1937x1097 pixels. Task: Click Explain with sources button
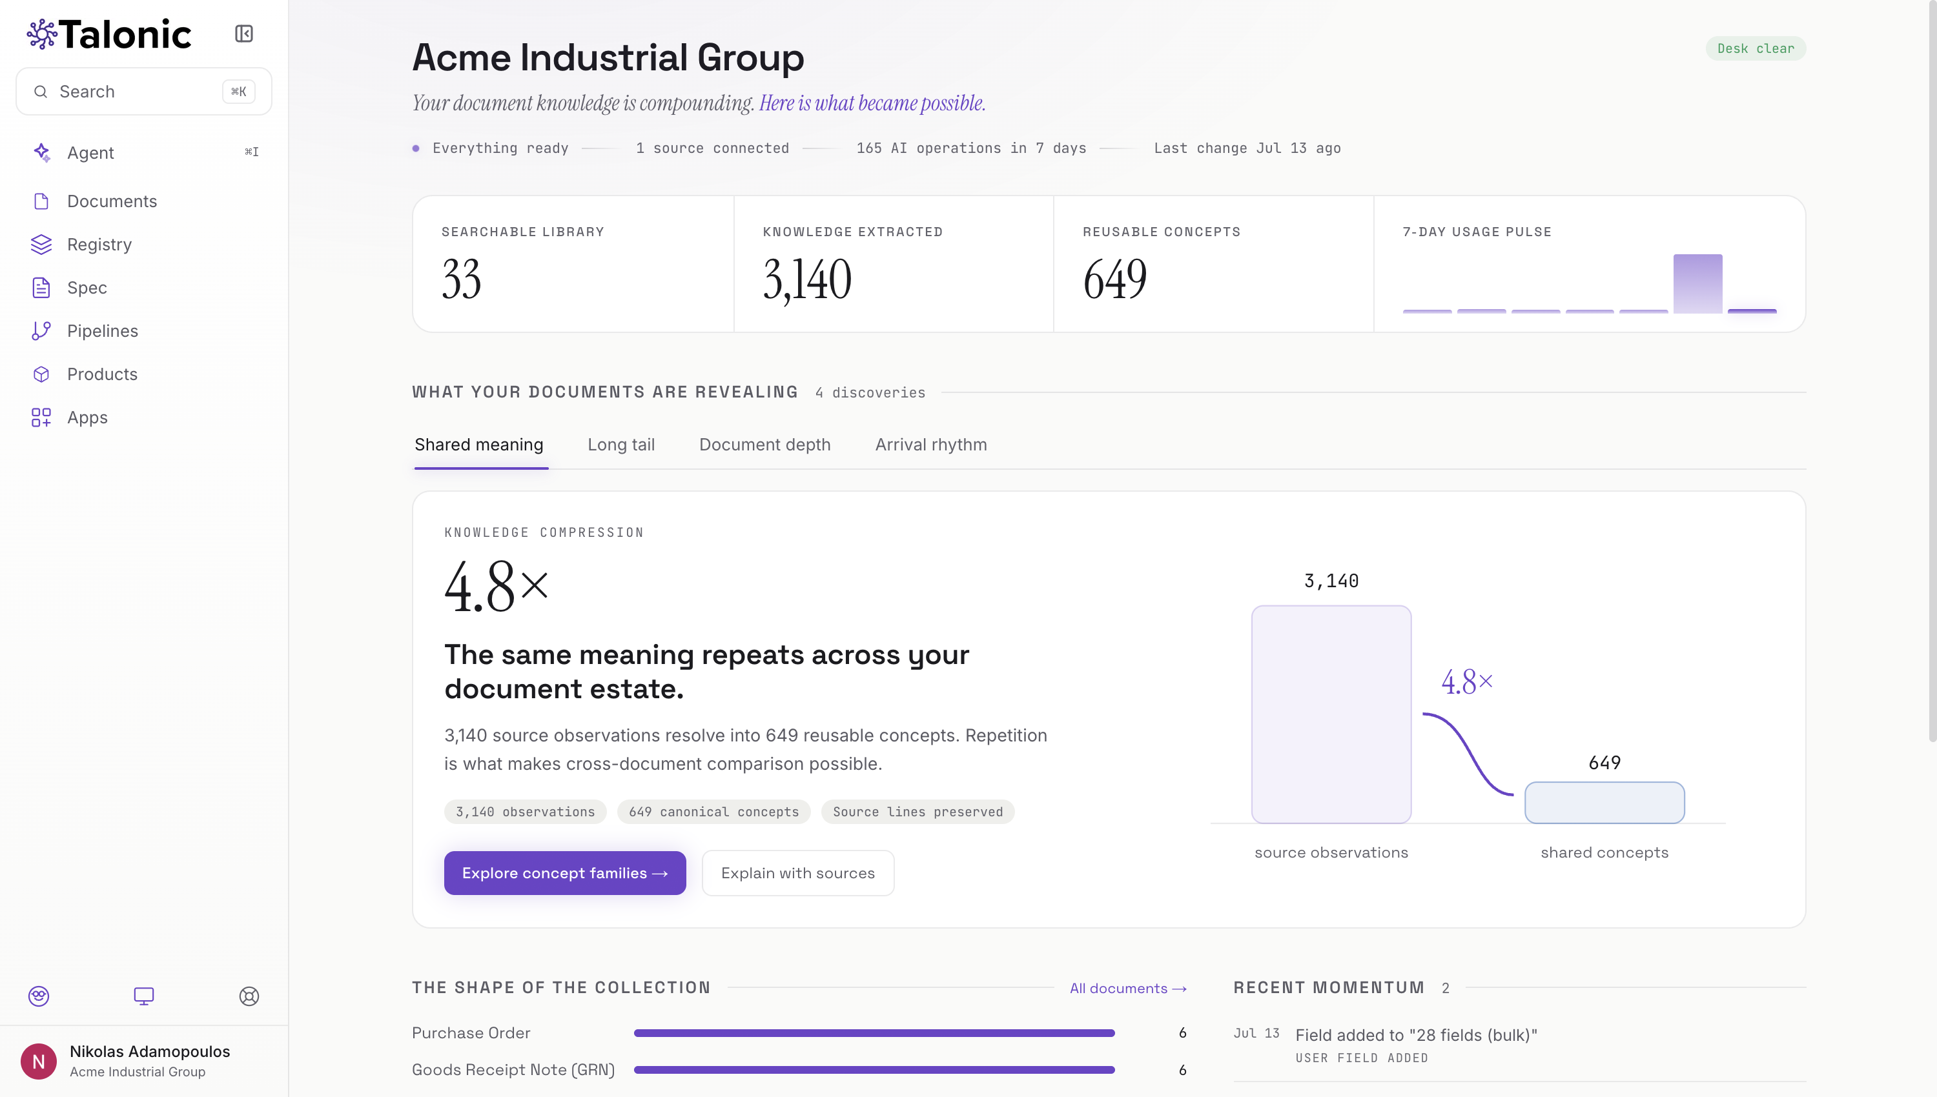coord(798,873)
